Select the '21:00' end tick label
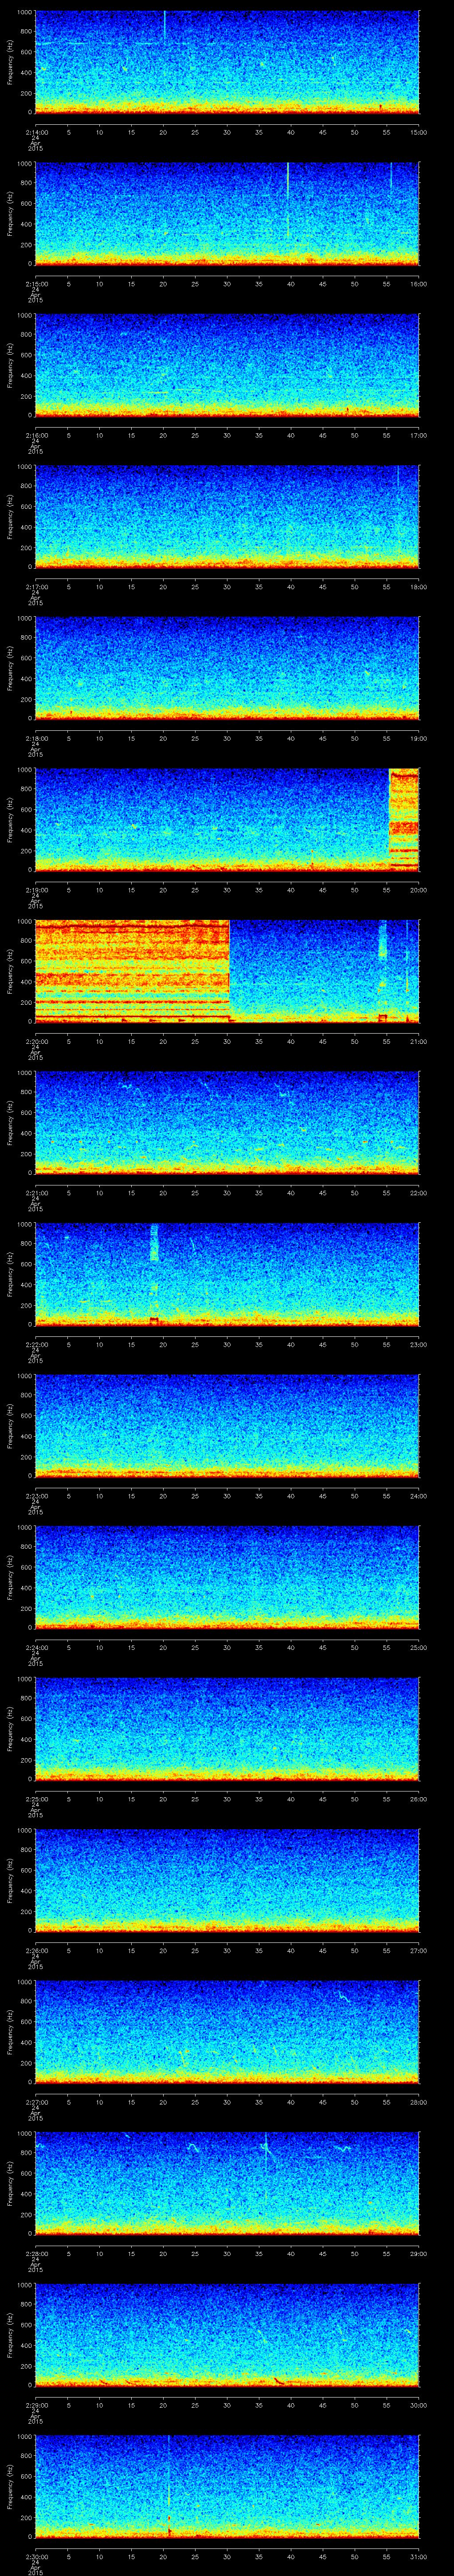The width and height of the screenshot is (454, 2576). [418, 1041]
